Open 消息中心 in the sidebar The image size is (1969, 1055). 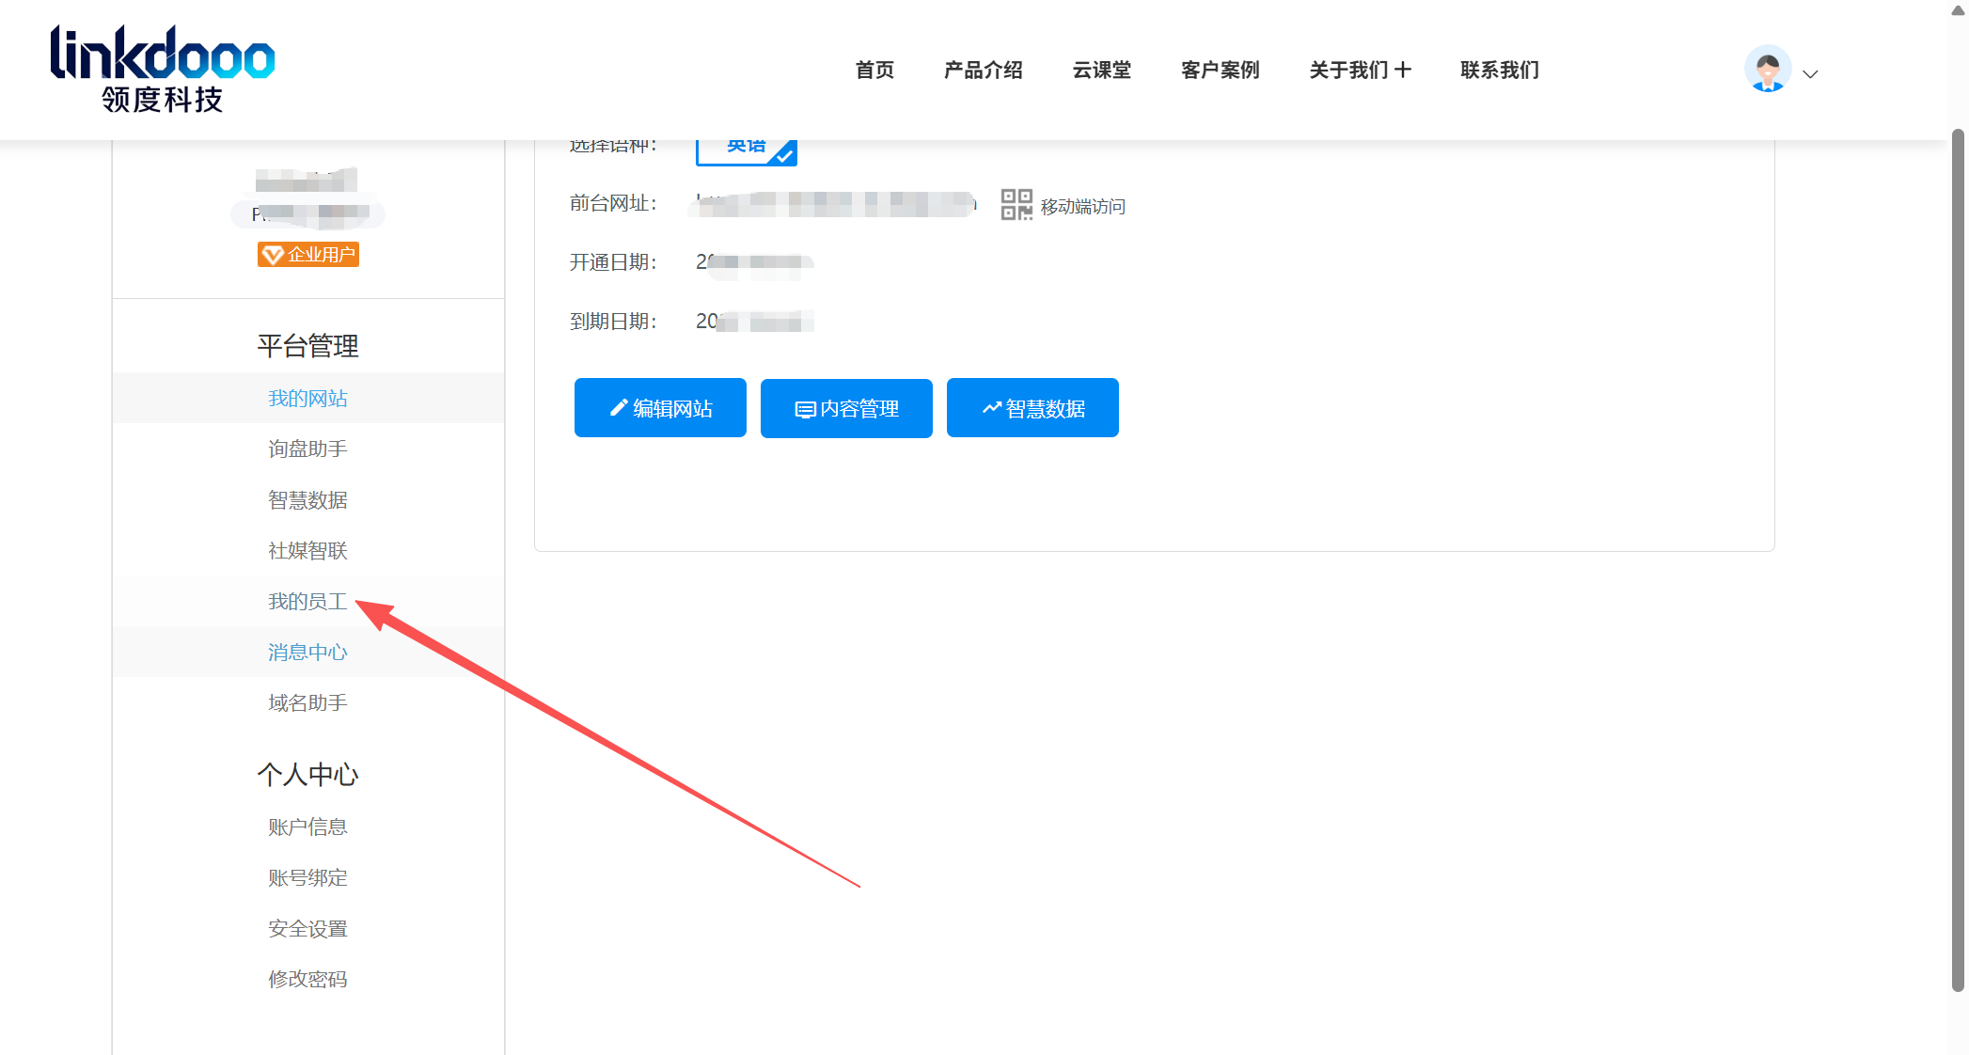pos(307,652)
